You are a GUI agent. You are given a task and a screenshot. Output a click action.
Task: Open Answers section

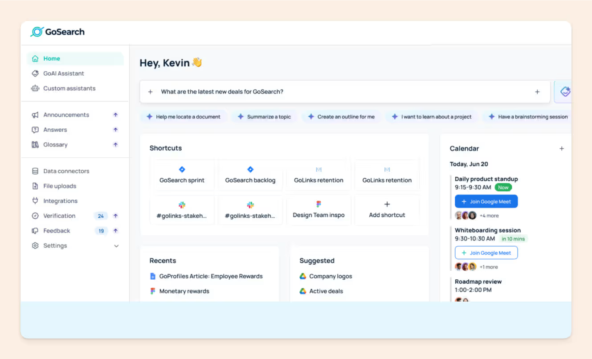tap(55, 130)
